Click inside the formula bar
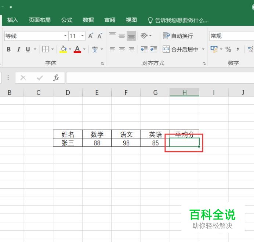254x242 pixels. click(x=160, y=78)
